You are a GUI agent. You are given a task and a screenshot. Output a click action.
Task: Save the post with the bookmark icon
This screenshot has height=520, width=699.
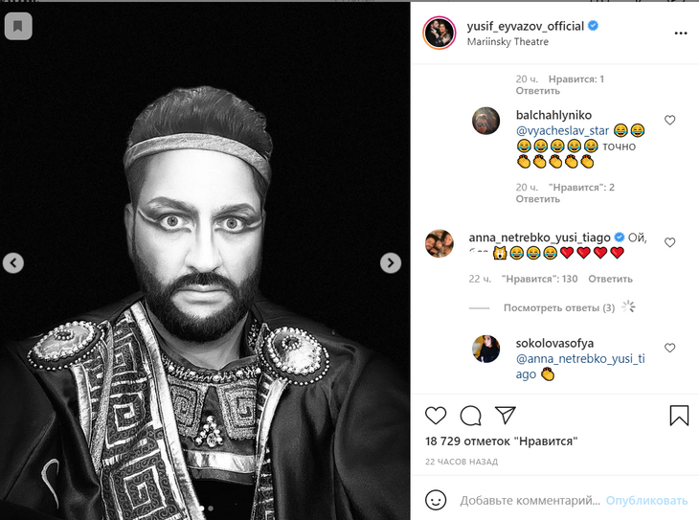click(x=679, y=416)
